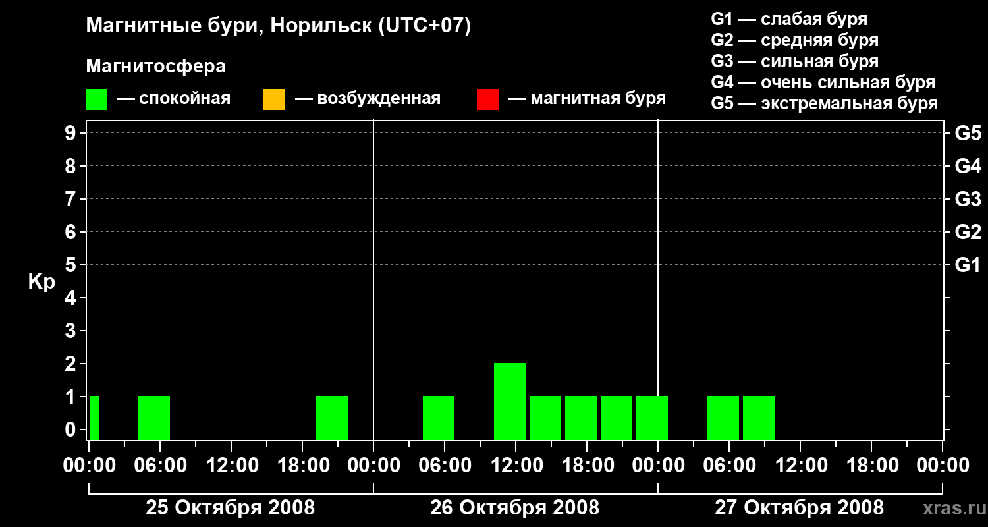Click the 25 October bar near 06:00

click(x=154, y=418)
